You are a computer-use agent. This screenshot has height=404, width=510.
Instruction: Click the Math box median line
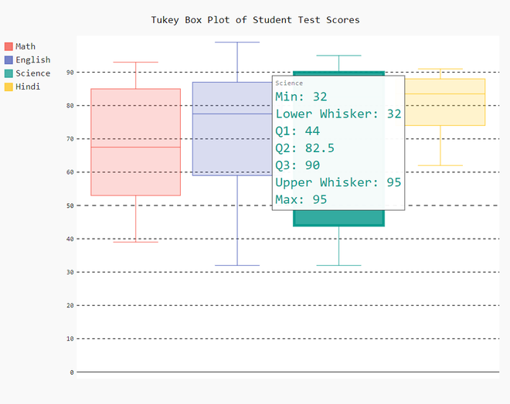(x=135, y=147)
